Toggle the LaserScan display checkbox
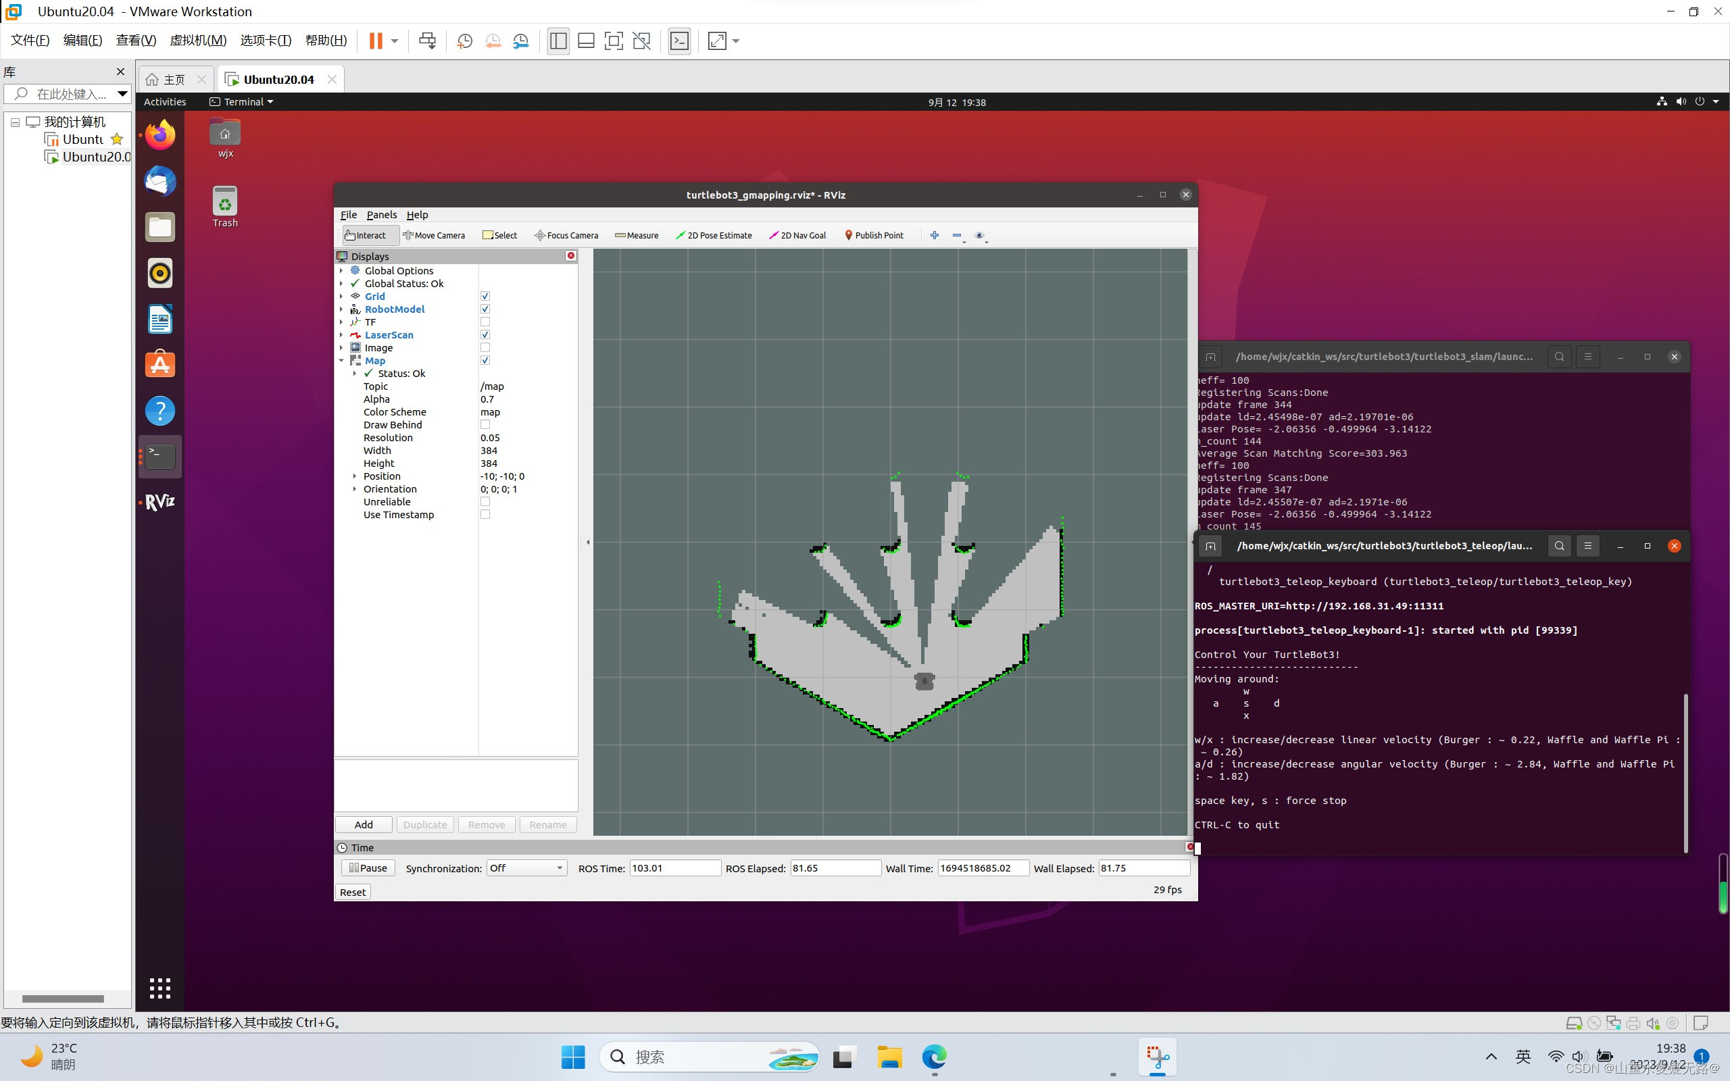The width and height of the screenshot is (1730, 1081). pyautogui.click(x=485, y=334)
